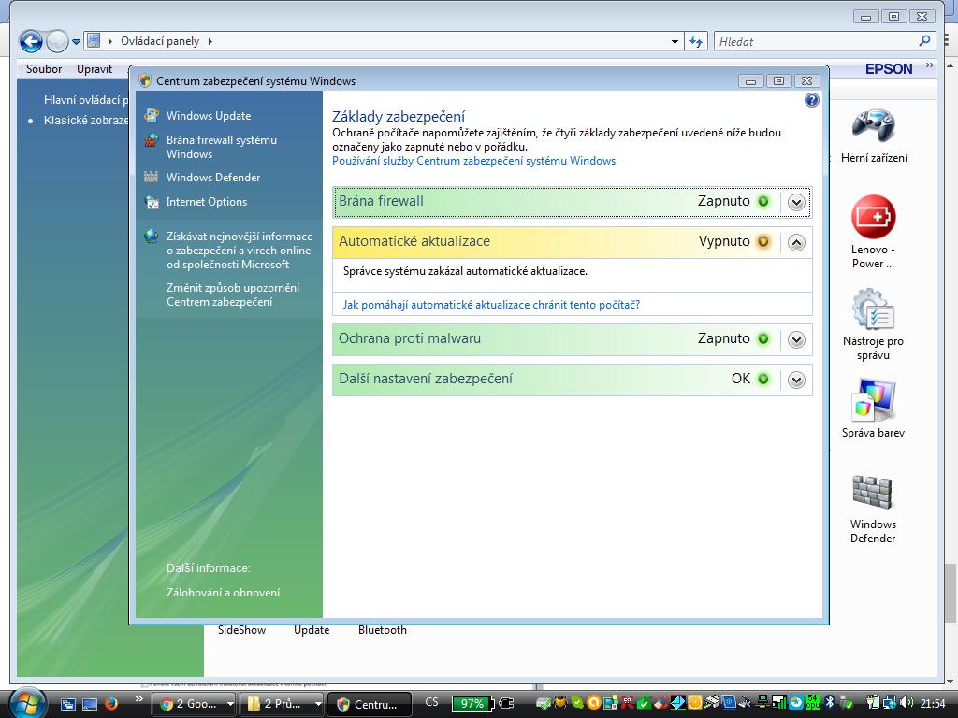Click the Internet Options sidebar icon
958x718 pixels.
(x=151, y=202)
